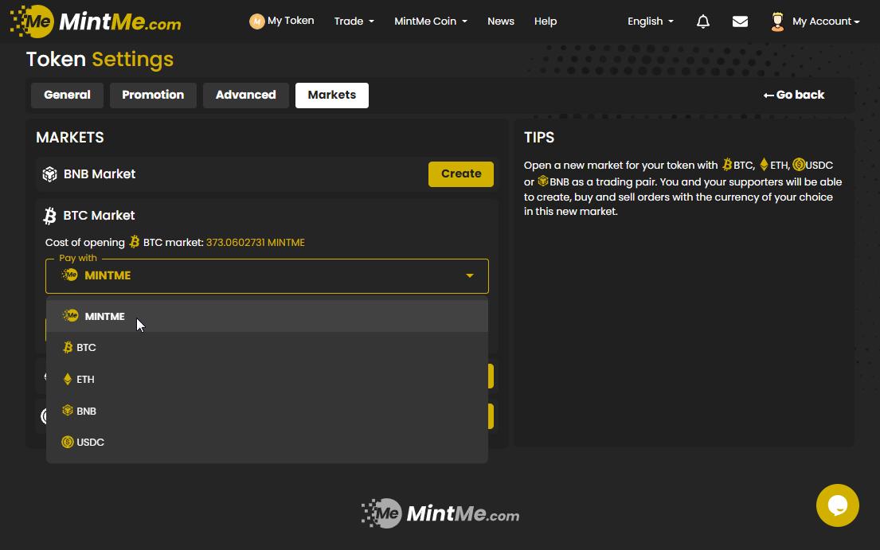Click the BNB Market cube icon
Screen dimensions: 880x550
(49, 174)
